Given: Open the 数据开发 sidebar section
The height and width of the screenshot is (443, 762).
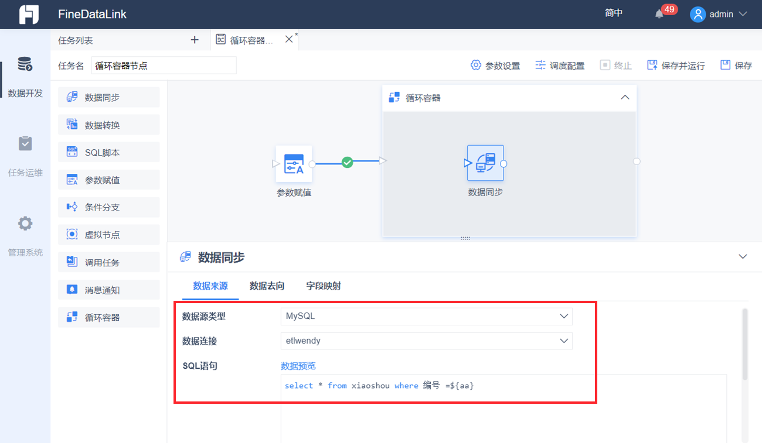Looking at the screenshot, I should (x=25, y=77).
